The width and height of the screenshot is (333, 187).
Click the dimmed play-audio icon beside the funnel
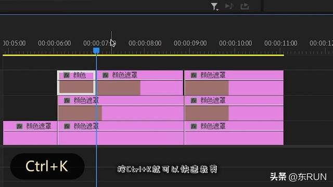[229, 6]
